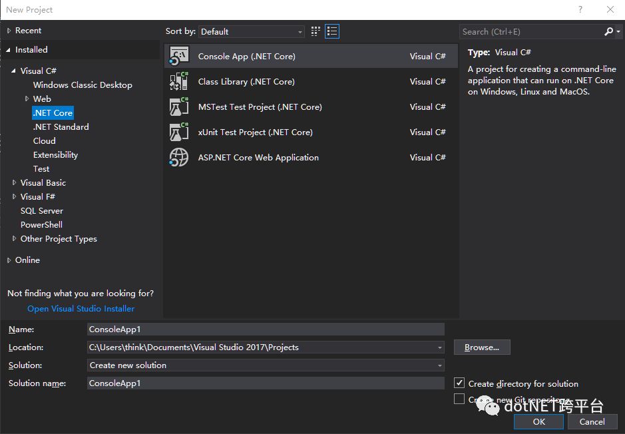The height and width of the screenshot is (434, 625).
Task: Switch to small icons grid view
Action: pyautogui.click(x=315, y=31)
